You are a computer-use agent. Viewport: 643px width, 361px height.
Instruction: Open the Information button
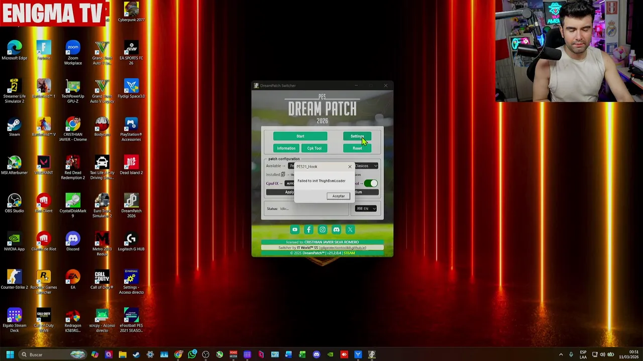pyautogui.click(x=286, y=148)
